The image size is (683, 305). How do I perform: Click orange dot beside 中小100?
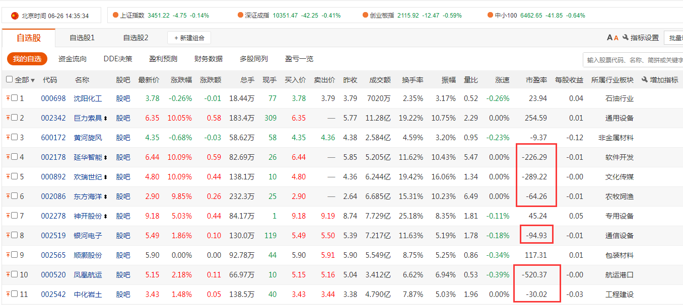pyautogui.click(x=490, y=15)
